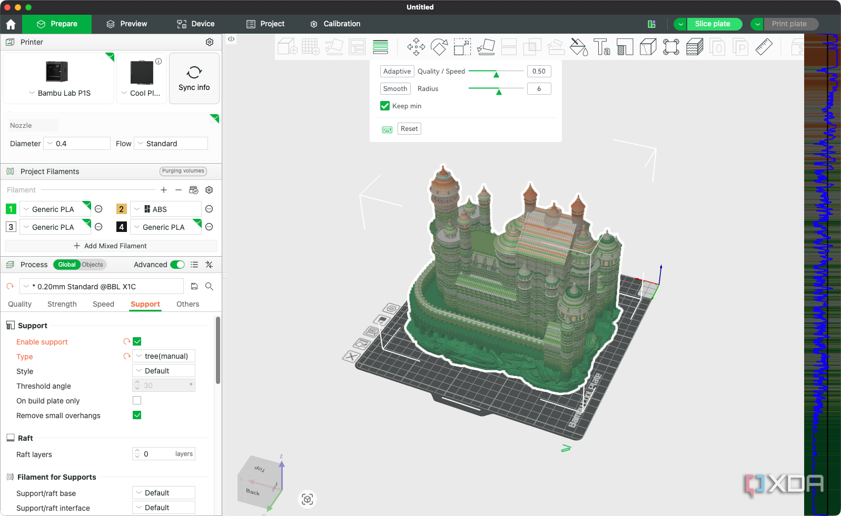Image resolution: width=841 pixels, height=516 pixels.
Task: Open the nozzle Flow dropdown
Action: pyautogui.click(x=171, y=144)
